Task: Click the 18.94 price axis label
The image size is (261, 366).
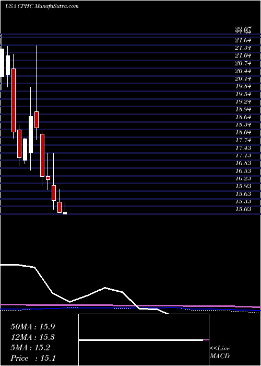Action: tap(243, 109)
